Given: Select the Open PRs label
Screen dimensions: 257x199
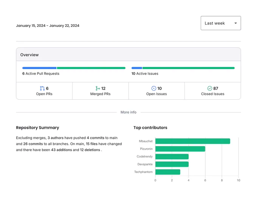Looking at the screenshot, I should [x=44, y=94].
